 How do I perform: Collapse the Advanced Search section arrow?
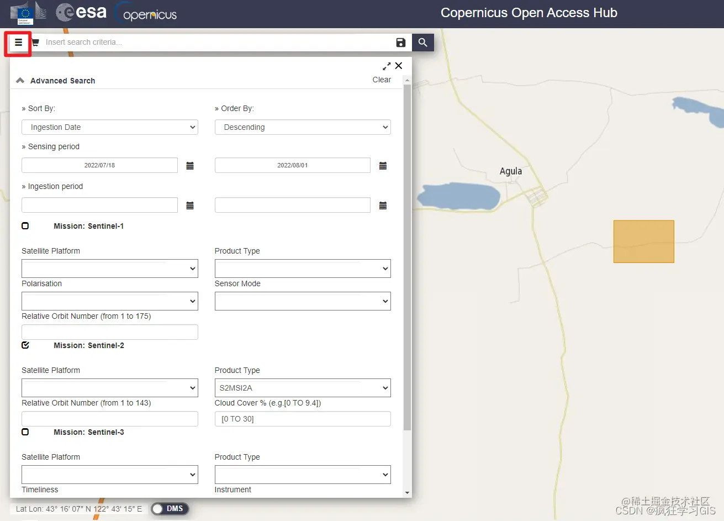[20, 81]
